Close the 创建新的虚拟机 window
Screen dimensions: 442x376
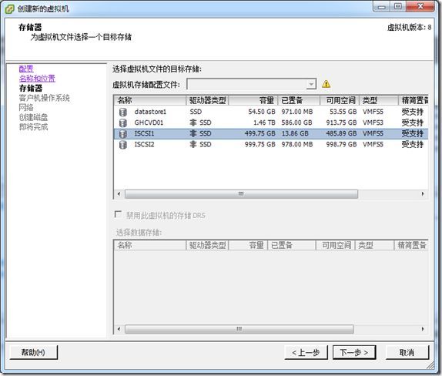420,7
